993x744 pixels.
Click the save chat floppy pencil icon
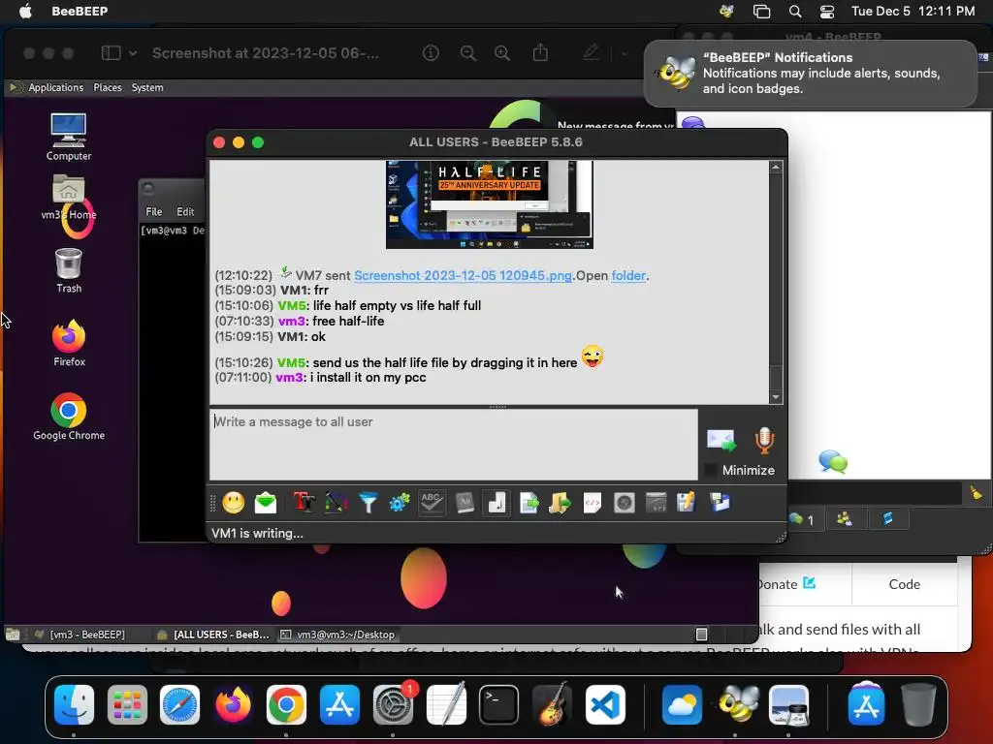click(687, 503)
